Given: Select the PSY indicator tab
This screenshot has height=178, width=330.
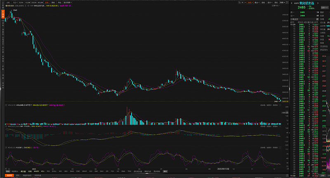Looking at the screenshot, I should pos(113,171).
